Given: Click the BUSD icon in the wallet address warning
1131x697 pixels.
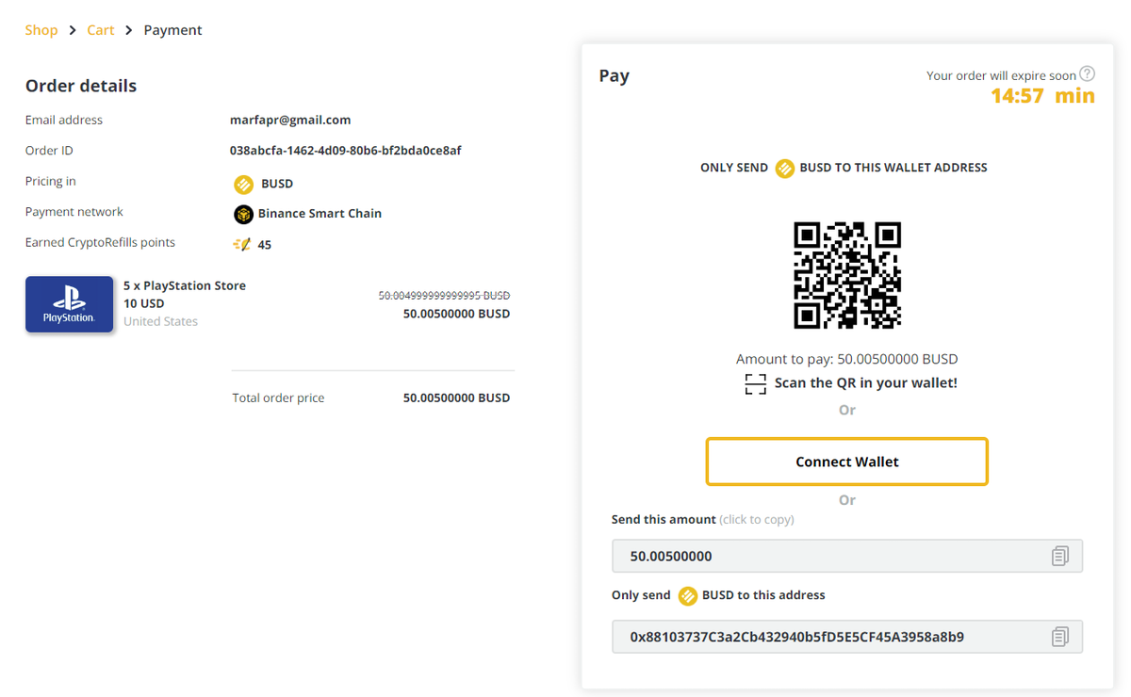Looking at the screenshot, I should [x=784, y=169].
